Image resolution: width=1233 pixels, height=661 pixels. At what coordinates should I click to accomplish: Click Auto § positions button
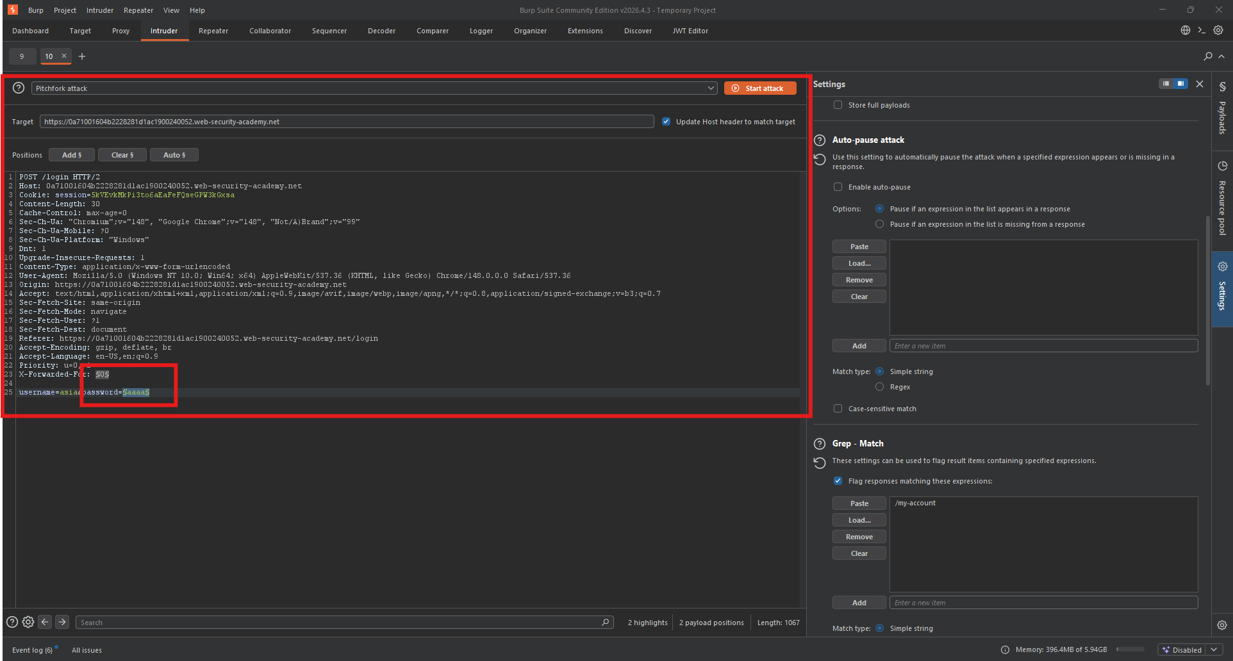pos(174,155)
